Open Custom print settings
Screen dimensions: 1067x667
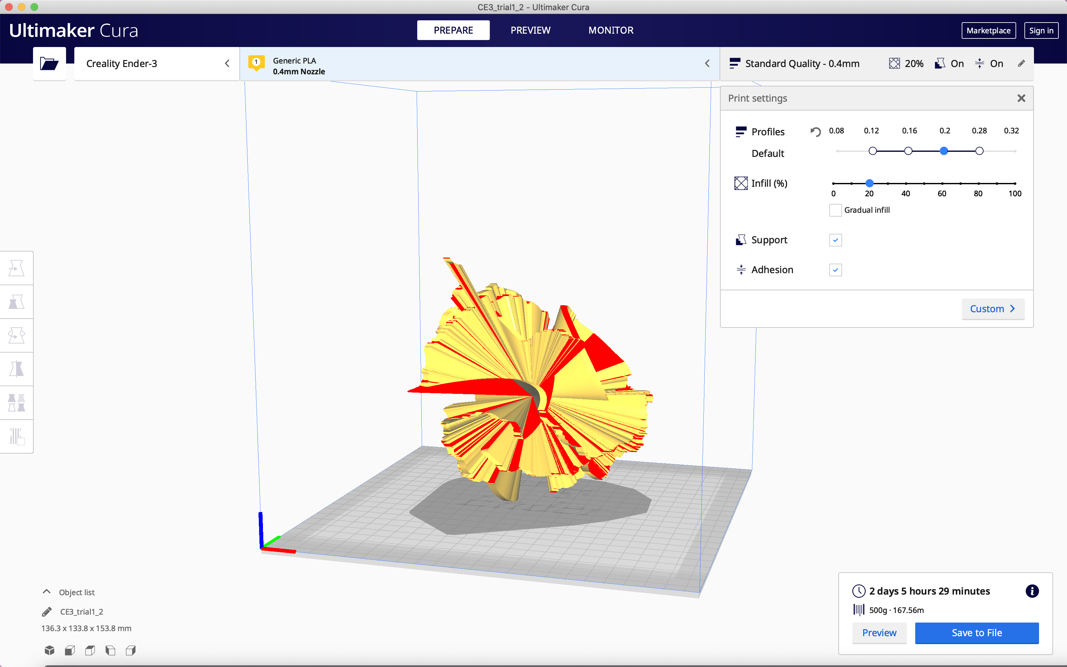[x=992, y=309]
